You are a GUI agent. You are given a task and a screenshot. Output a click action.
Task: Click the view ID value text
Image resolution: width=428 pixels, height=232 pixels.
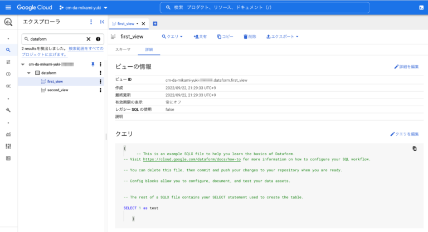pyautogui.click(x=206, y=80)
